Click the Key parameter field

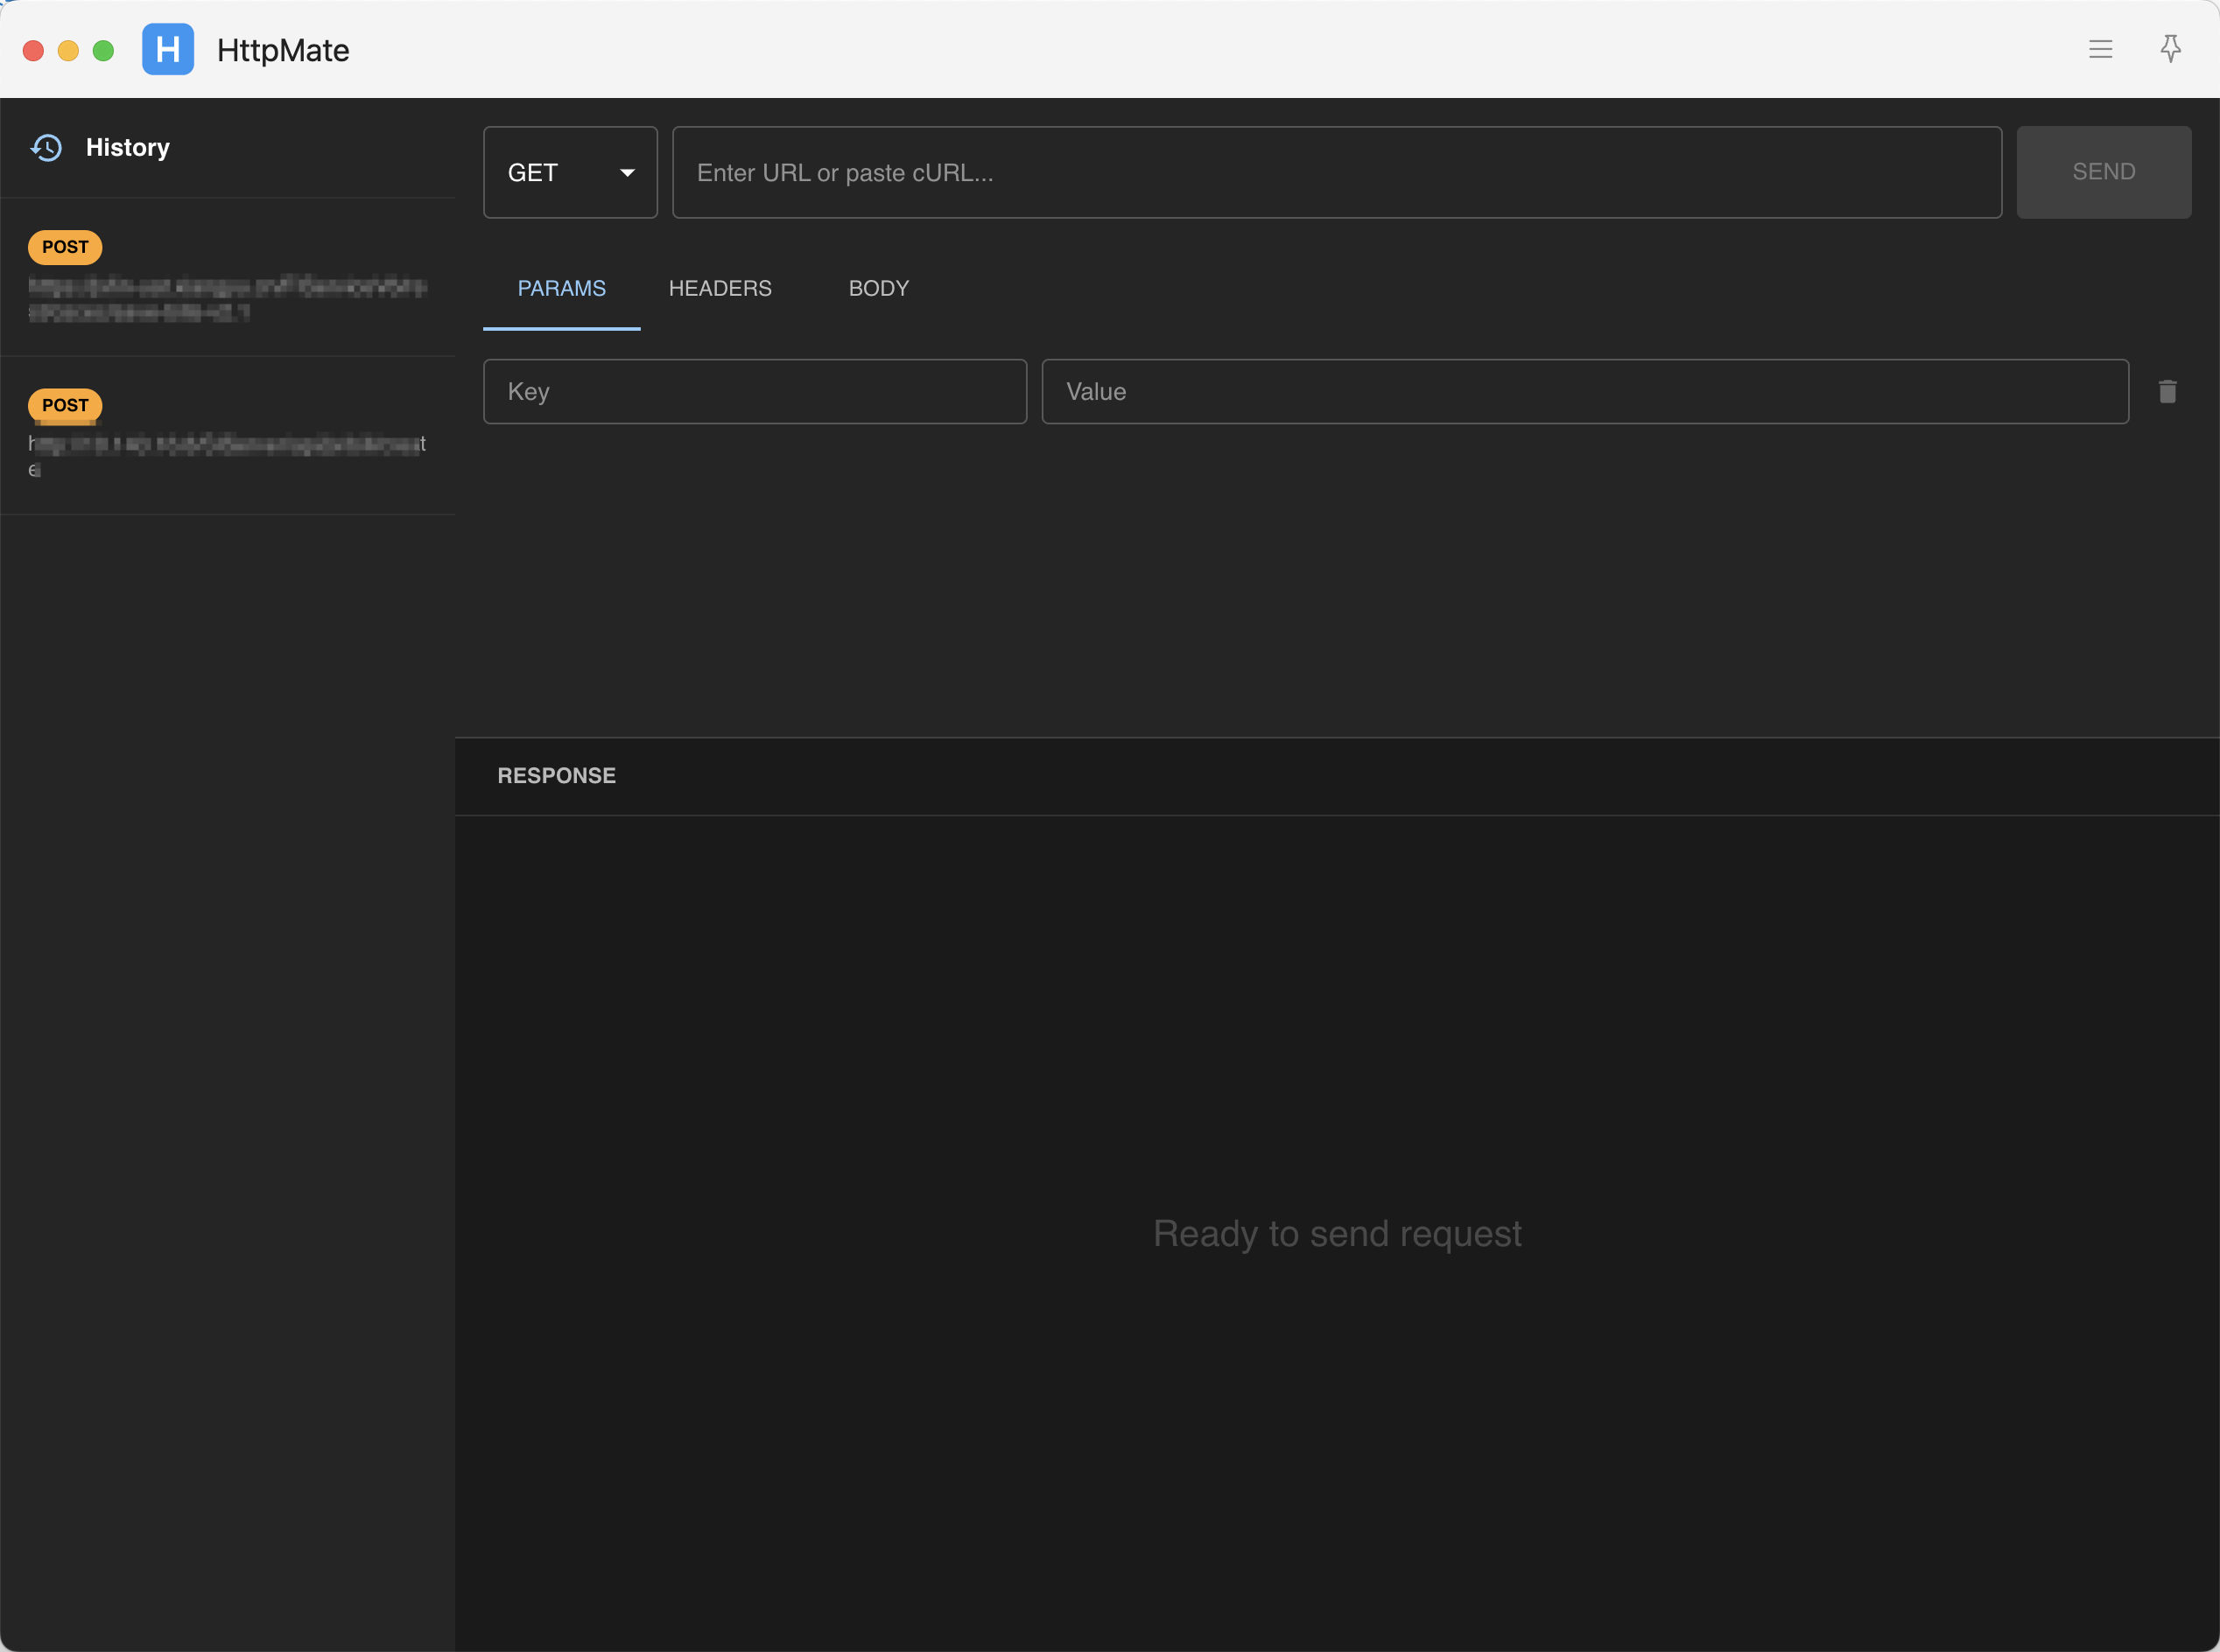(x=755, y=392)
